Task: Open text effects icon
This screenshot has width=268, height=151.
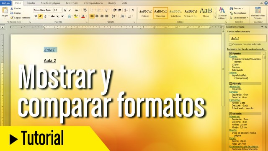Action: pos(69,16)
